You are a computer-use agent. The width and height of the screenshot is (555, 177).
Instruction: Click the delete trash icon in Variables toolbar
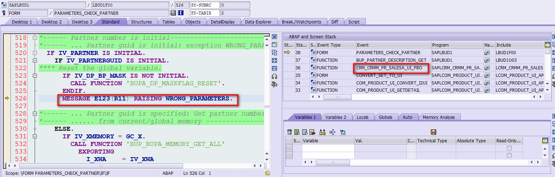[289, 132]
